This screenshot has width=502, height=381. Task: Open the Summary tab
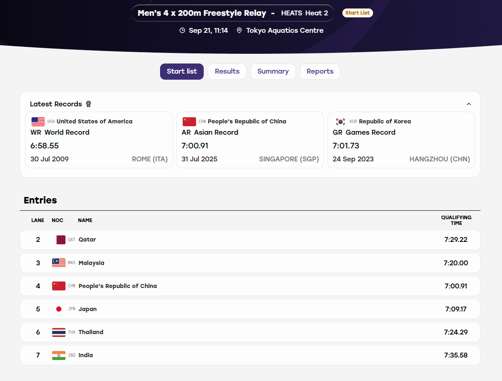[273, 72]
